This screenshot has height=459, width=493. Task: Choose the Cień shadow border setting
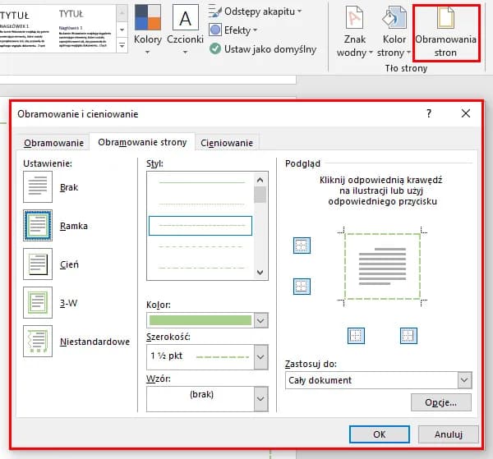pyautogui.click(x=39, y=264)
